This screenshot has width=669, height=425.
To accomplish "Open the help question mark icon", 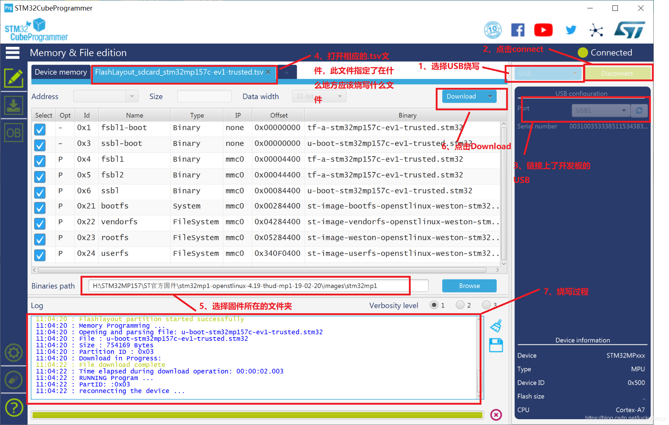I will 13,408.
